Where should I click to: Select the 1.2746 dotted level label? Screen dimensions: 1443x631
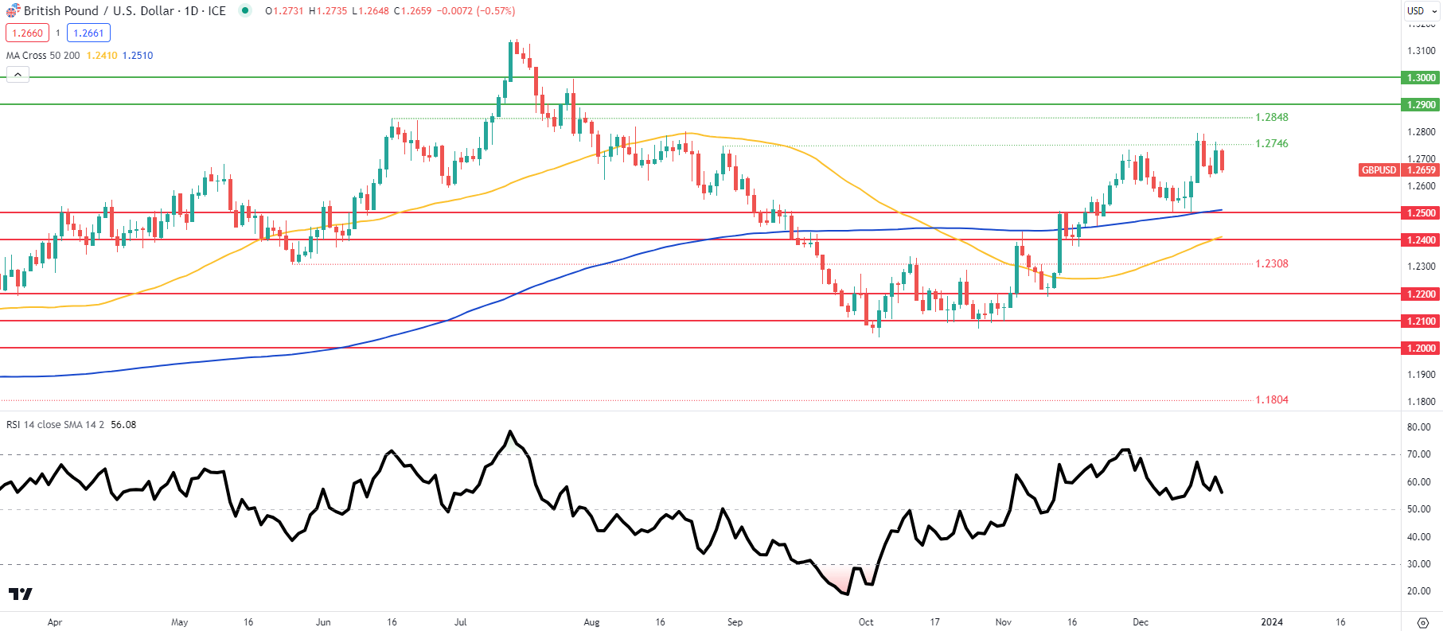pyautogui.click(x=1272, y=144)
